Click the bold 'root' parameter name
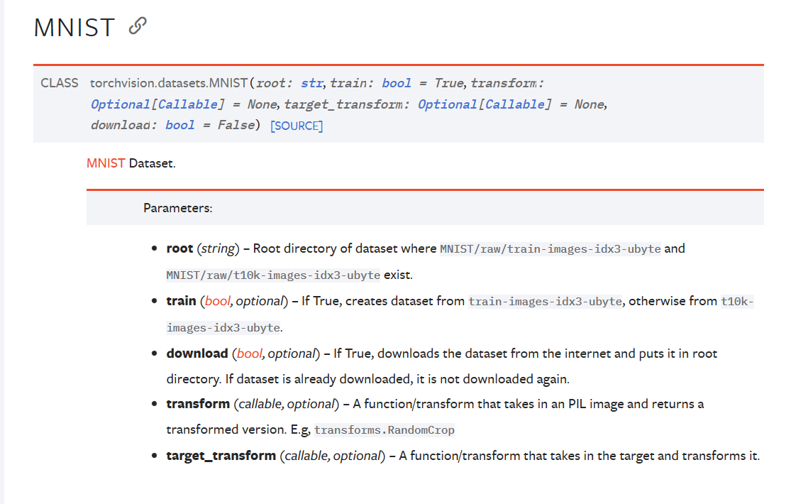 tap(179, 248)
